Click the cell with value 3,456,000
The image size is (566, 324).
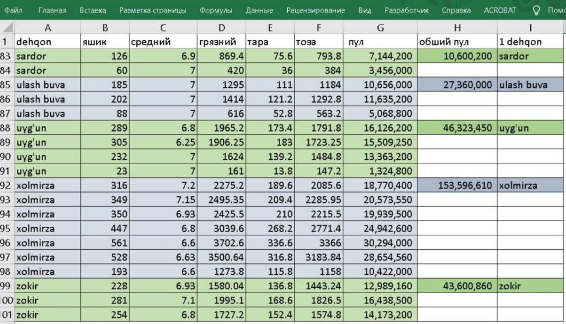coord(380,70)
